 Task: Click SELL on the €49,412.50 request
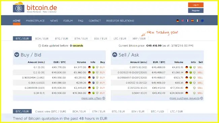(200, 88)
